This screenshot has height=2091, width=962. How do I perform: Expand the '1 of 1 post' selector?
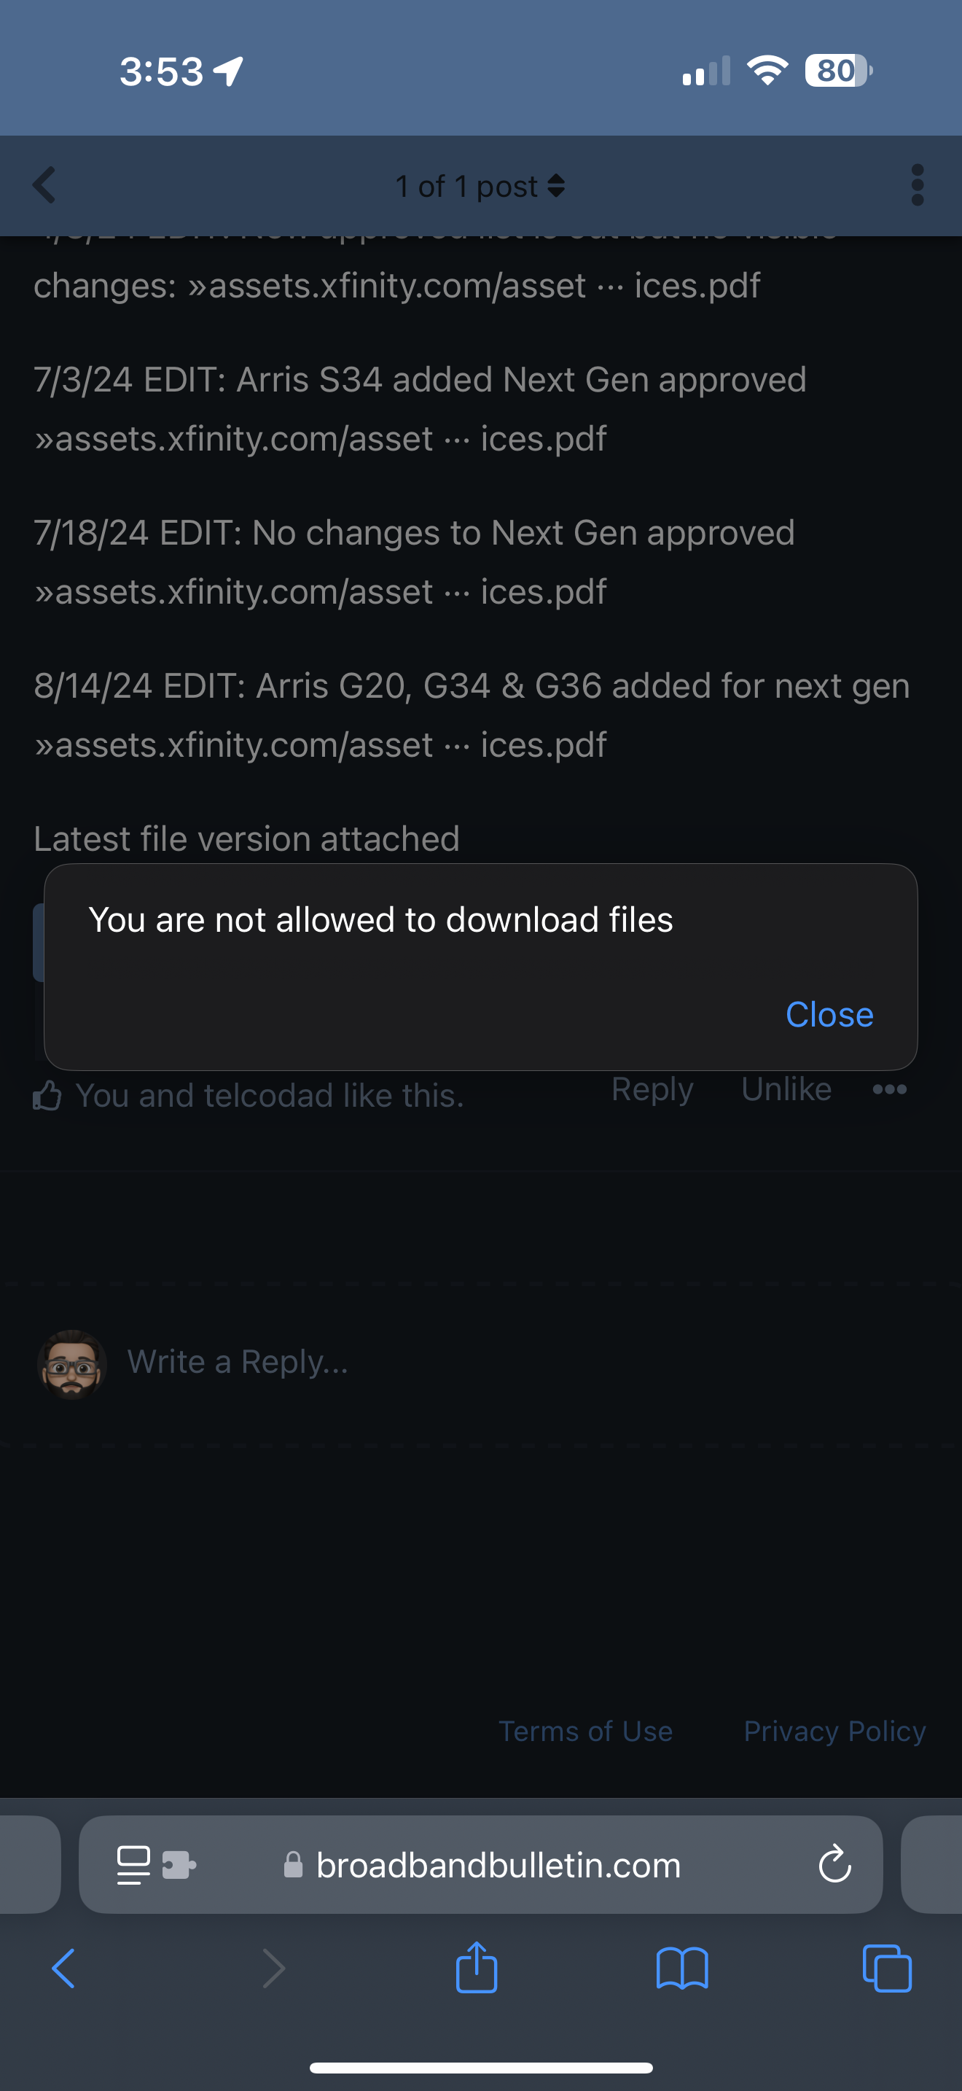coord(480,187)
